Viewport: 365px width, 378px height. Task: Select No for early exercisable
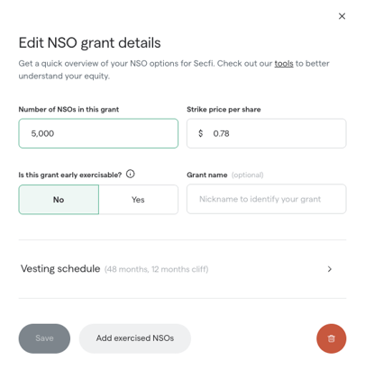click(x=59, y=200)
